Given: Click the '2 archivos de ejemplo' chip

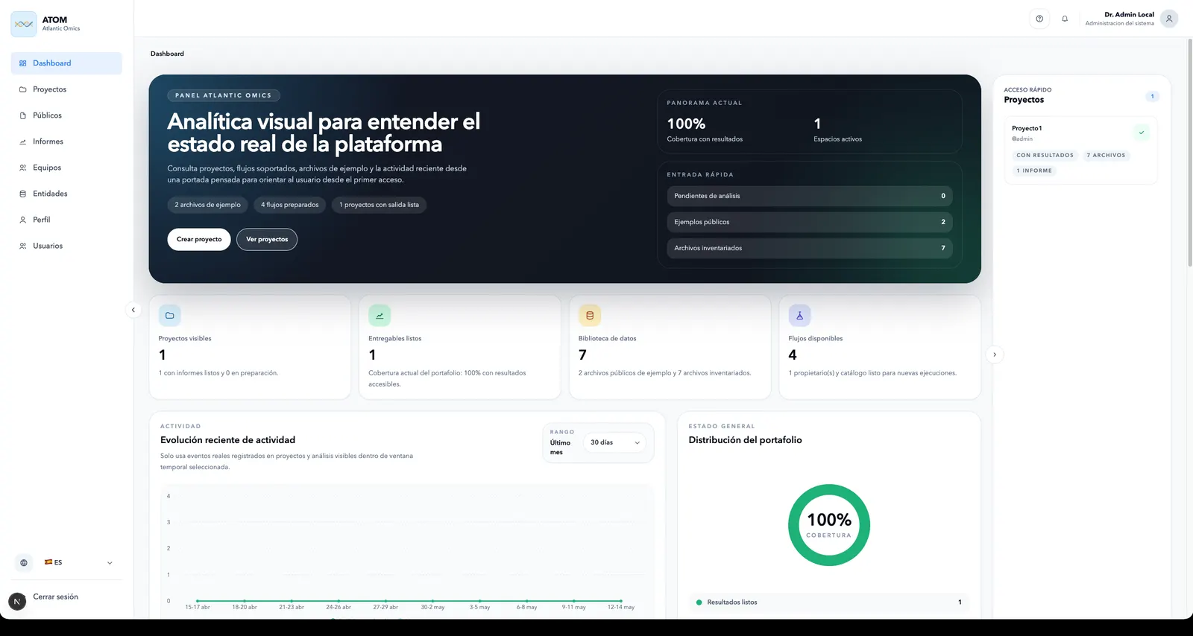Looking at the screenshot, I should click(208, 205).
